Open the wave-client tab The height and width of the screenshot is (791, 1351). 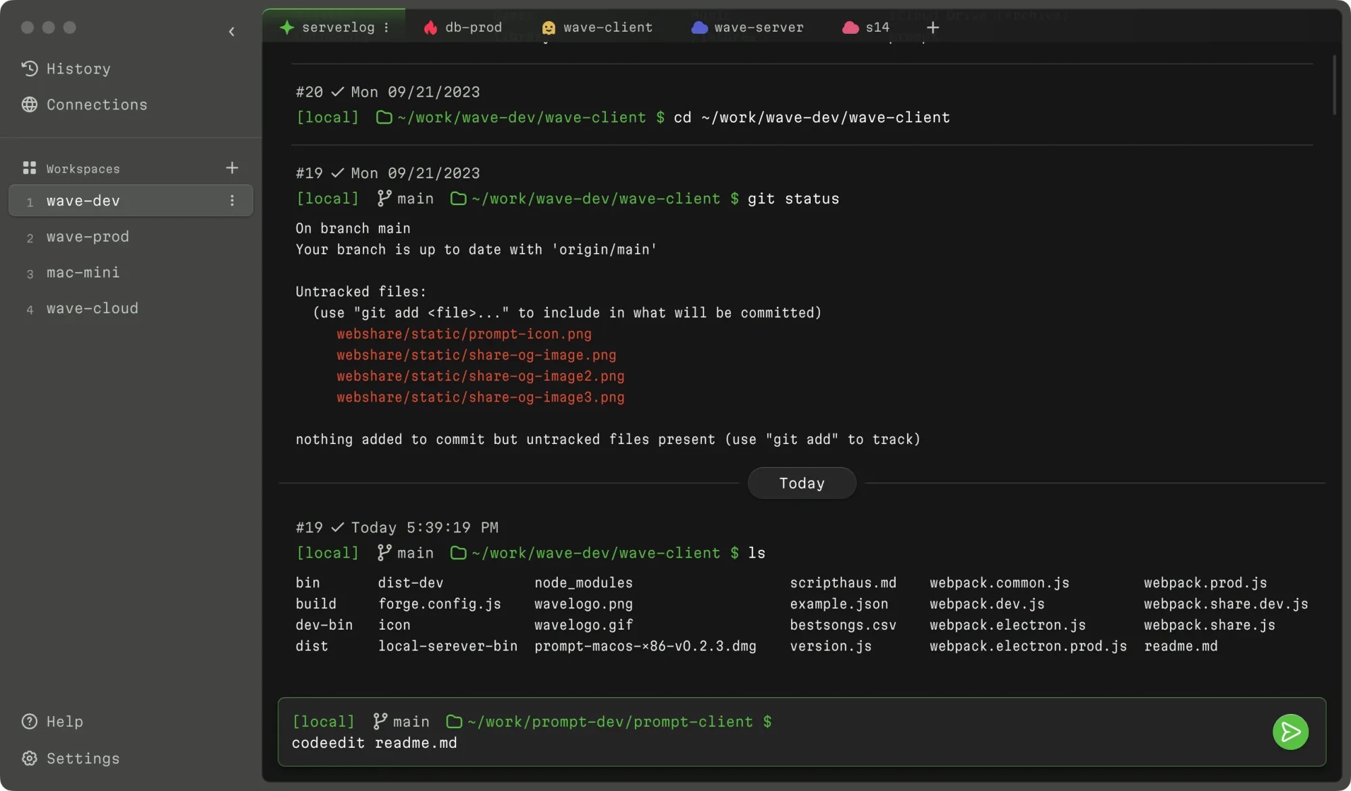pyautogui.click(x=608, y=26)
